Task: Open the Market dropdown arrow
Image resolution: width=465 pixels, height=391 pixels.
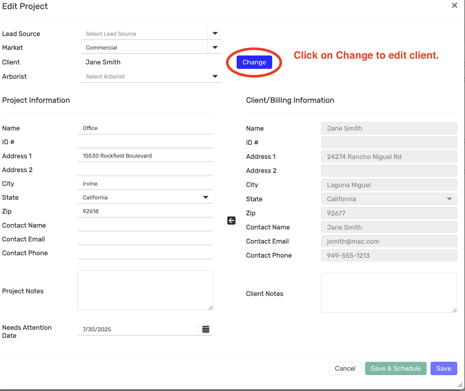Action: click(215, 48)
